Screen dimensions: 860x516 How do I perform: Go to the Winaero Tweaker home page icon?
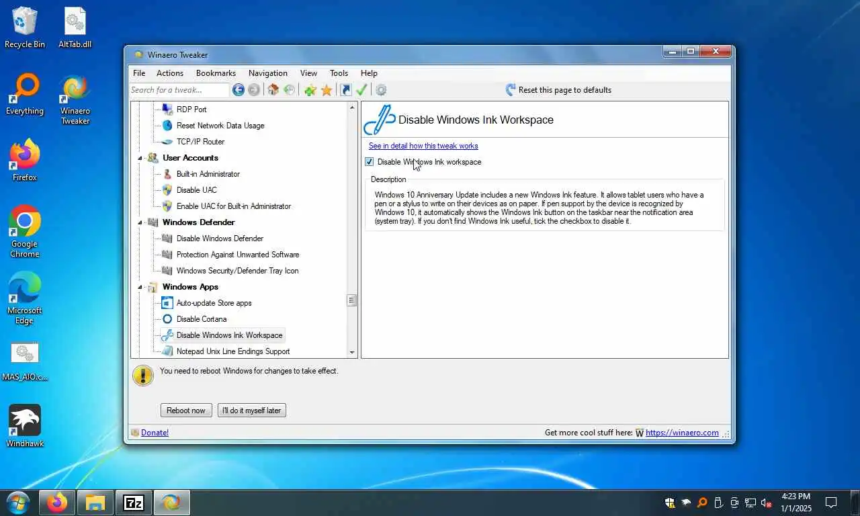coord(273,90)
